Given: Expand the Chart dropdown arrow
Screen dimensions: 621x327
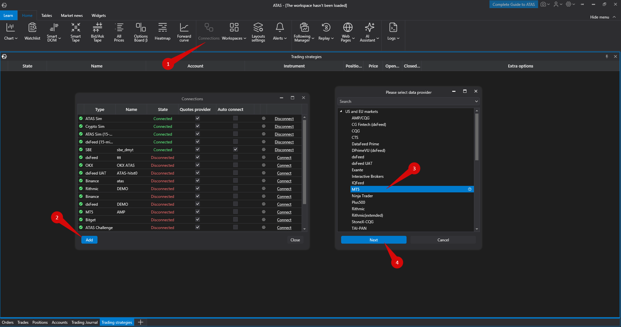Looking at the screenshot, I should click(x=16, y=38).
